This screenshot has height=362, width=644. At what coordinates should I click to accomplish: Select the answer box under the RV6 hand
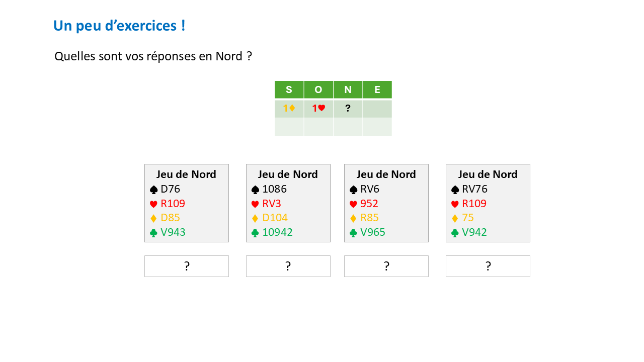[386, 266]
